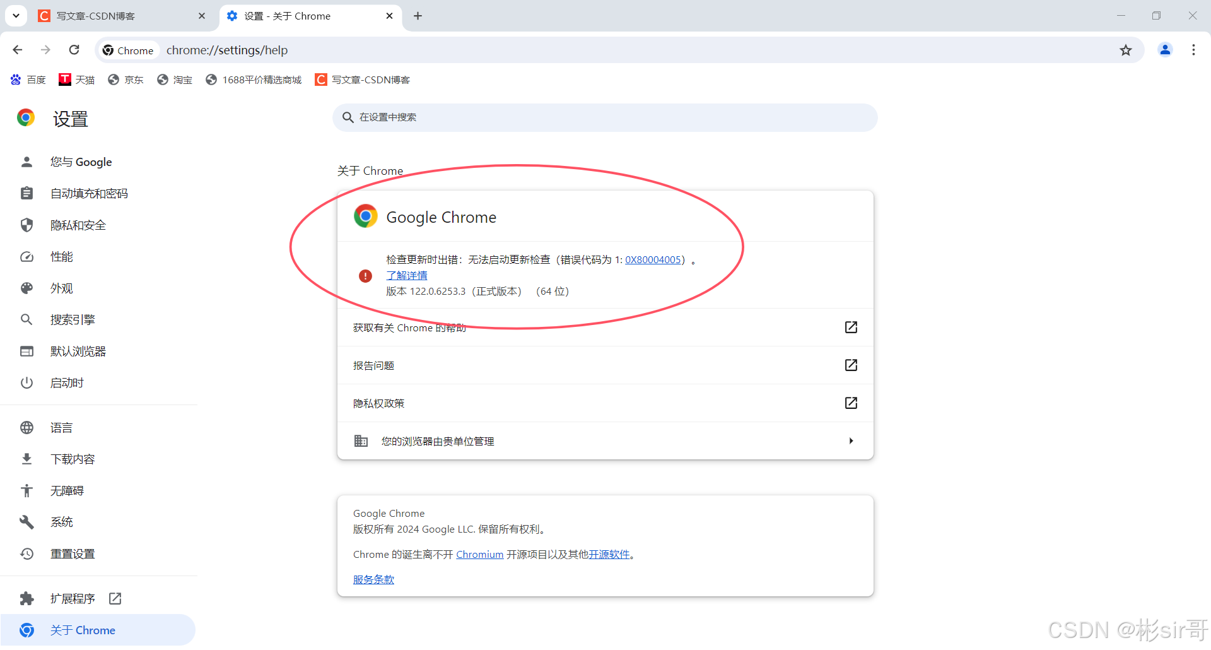Bookmark this page with the star icon

pyautogui.click(x=1126, y=50)
